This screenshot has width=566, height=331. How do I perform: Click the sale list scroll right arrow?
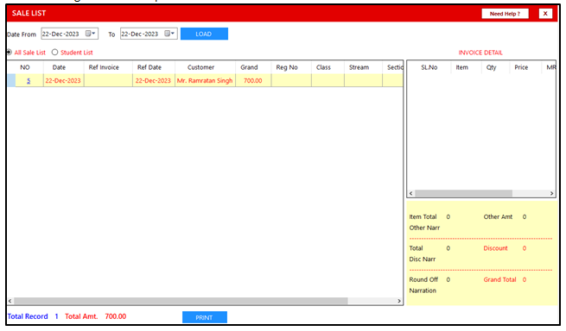[x=399, y=301]
